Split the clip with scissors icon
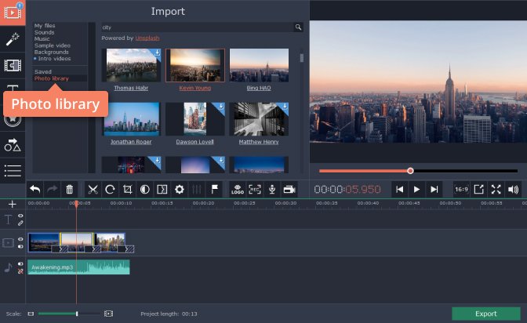 tap(93, 190)
